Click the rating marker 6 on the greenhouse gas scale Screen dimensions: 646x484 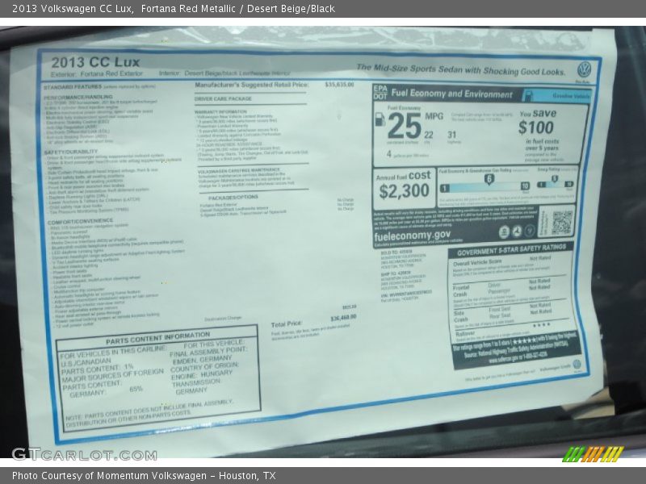point(489,179)
